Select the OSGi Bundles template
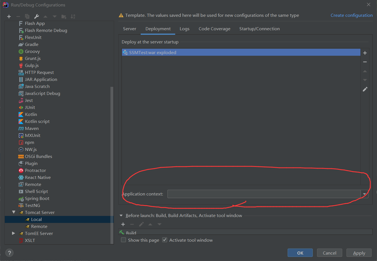This screenshot has width=377, height=261. click(x=38, y=157)
